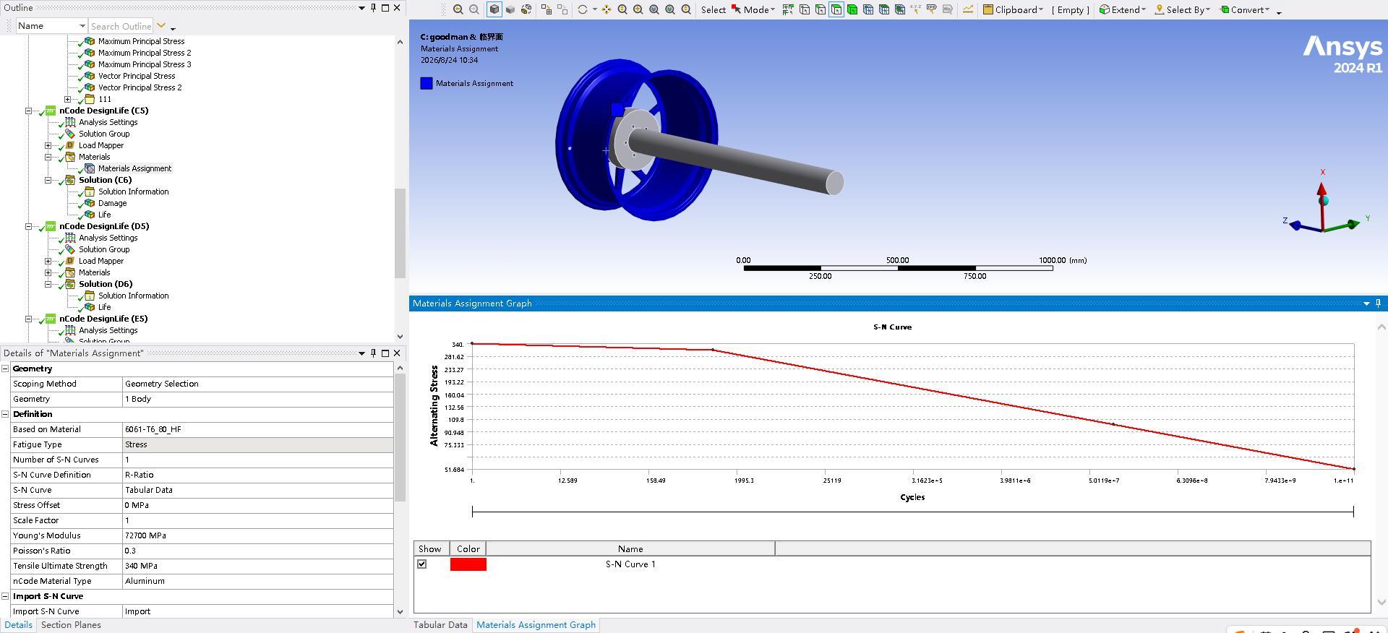Switch to the Materials Assignment Graph tab
The image size is (1388, 633).
click(x=536, y=625)
